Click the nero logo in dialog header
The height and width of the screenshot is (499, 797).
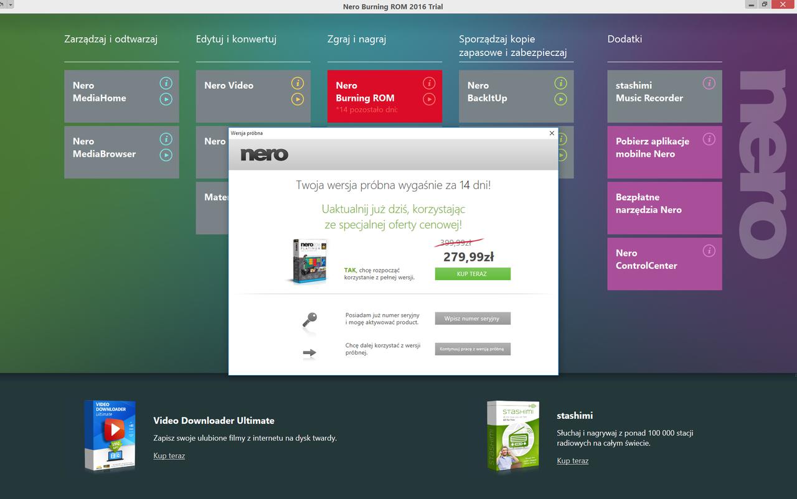(x=265, y=154)
